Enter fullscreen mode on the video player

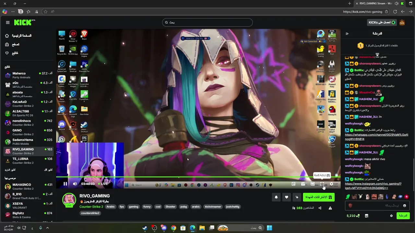(322, 184)
